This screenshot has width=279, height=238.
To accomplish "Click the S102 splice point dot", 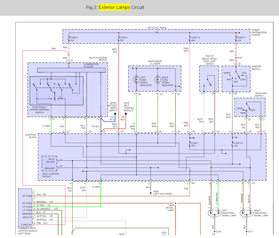I will click(236, 58).
